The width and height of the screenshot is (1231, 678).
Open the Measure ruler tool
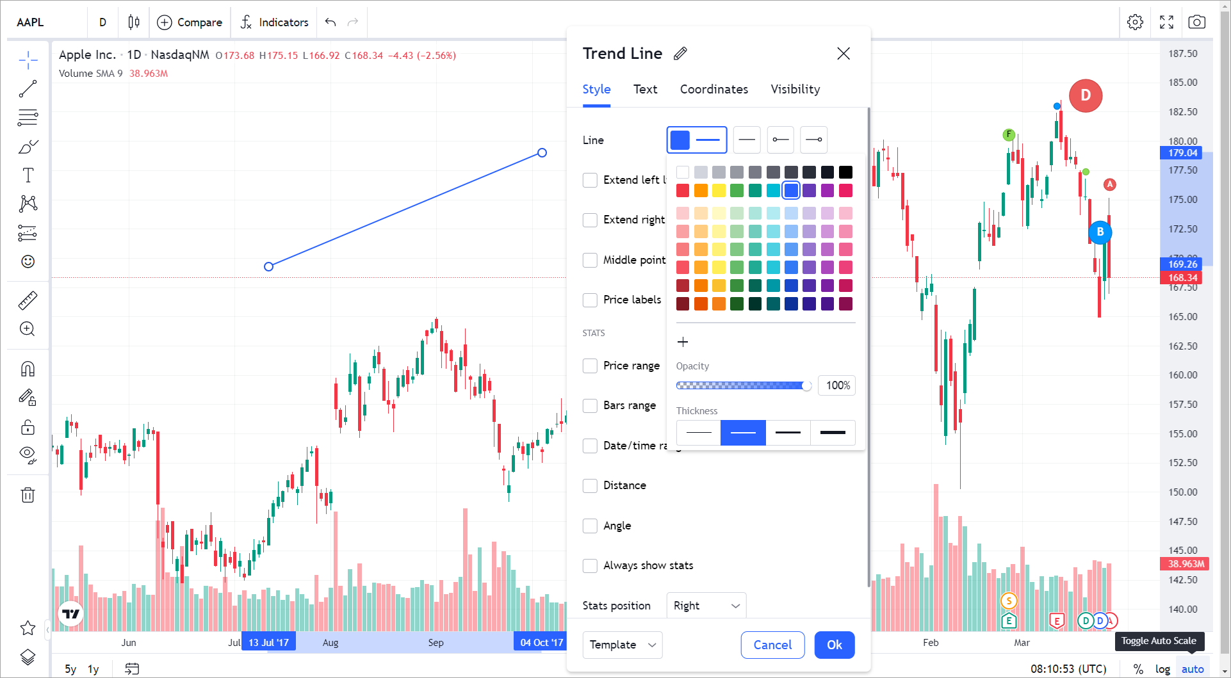[x=28, y=300]
